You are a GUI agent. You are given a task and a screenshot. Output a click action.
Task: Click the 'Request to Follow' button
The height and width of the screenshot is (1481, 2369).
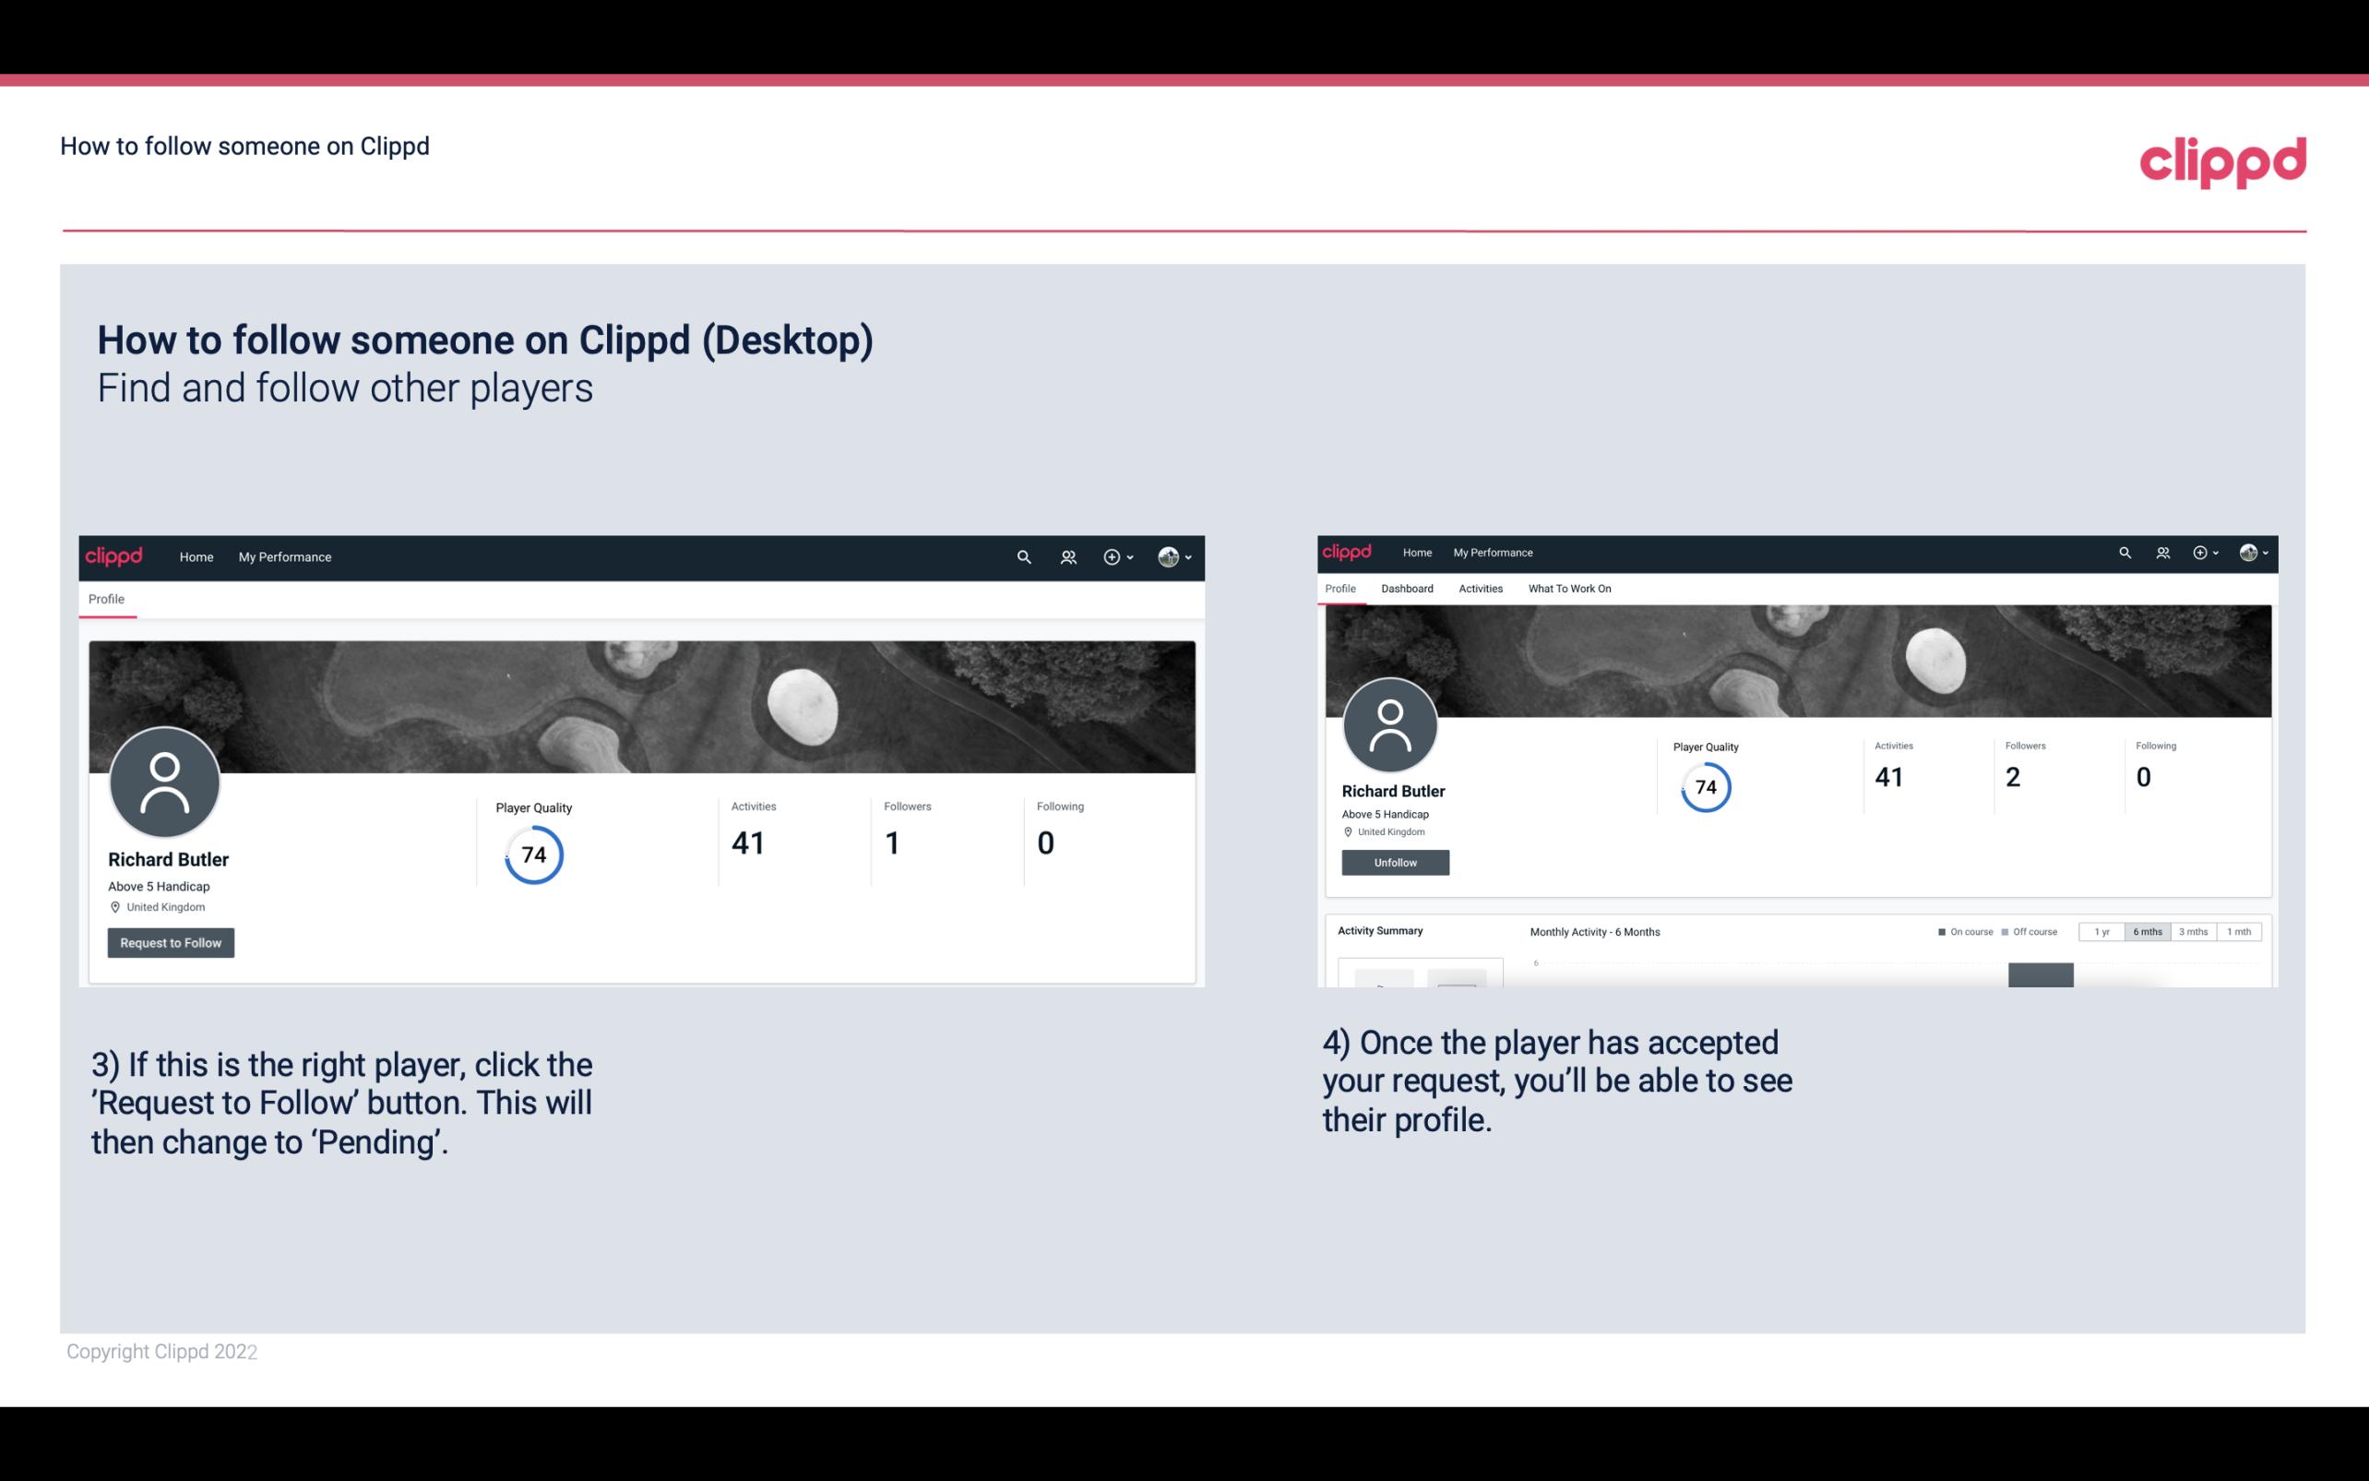[171, 942]
